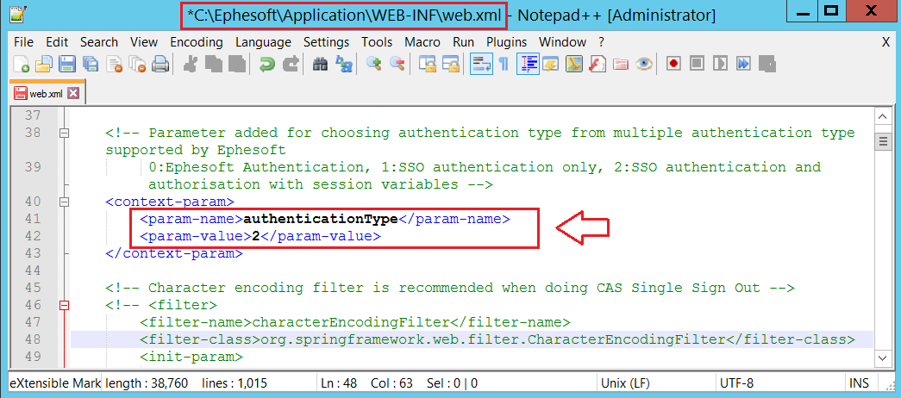Save the file with the floppy disk icon
901x398 pixels.
click(x=67, y=63)
